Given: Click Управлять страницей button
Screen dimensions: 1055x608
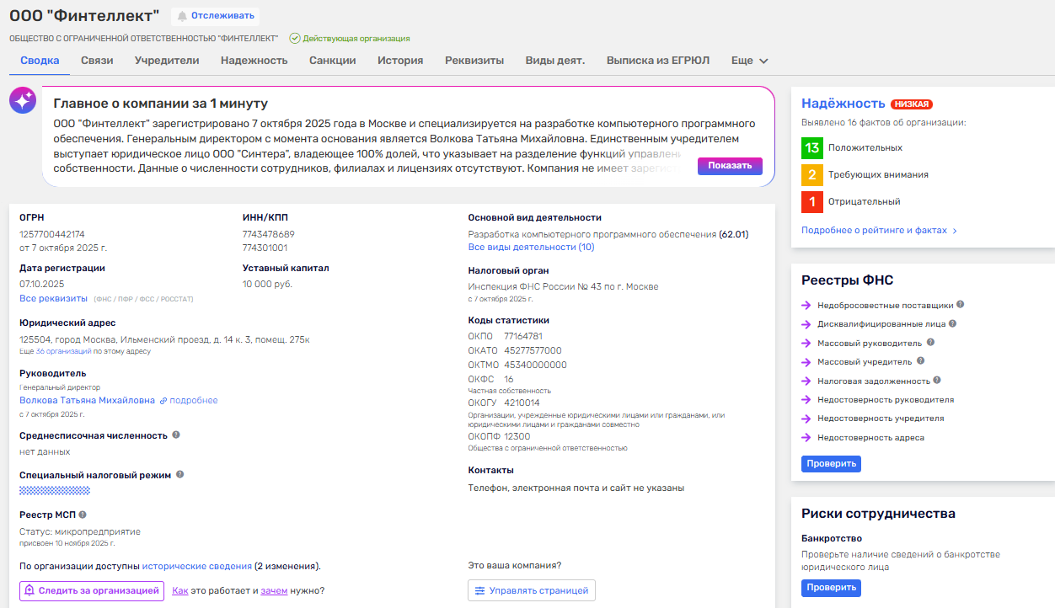Looking at the screenshot, I should point(531,590).
